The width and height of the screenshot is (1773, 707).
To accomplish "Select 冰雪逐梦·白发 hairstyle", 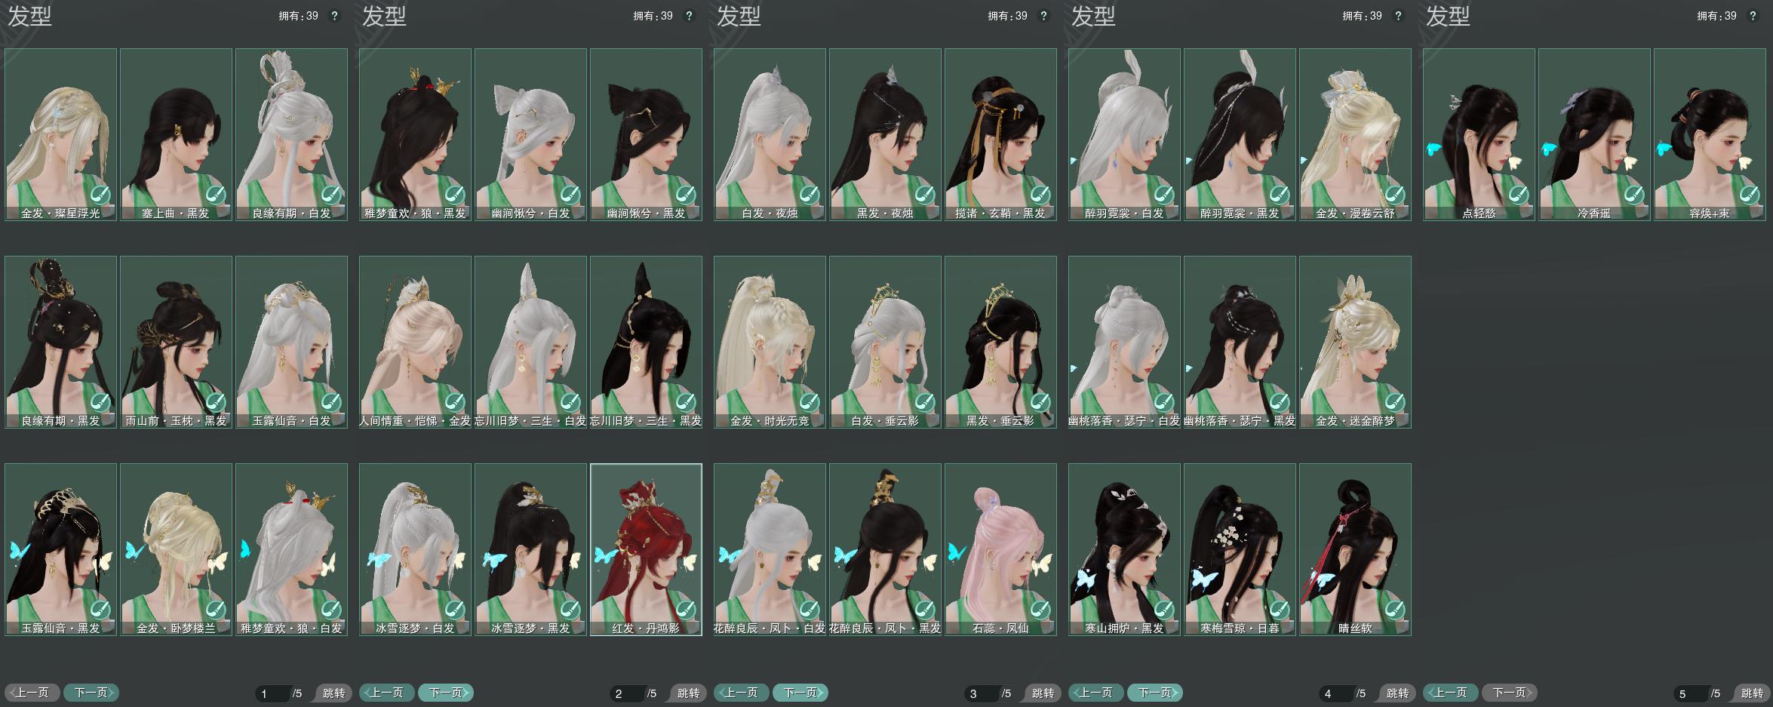I will point(416,549).
